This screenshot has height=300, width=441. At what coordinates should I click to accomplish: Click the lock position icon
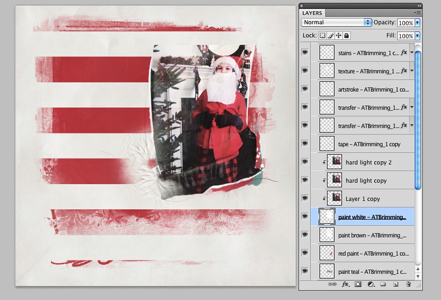pos(339,35)
